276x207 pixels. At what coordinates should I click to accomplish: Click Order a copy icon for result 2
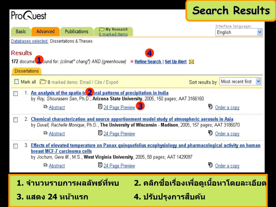tap(210, 133)
